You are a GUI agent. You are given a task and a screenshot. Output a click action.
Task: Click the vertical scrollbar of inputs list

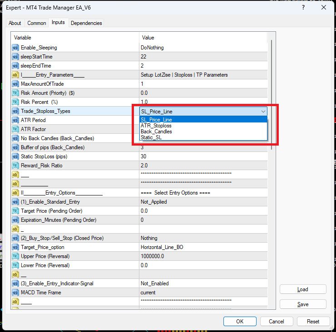tap(272, 91)
